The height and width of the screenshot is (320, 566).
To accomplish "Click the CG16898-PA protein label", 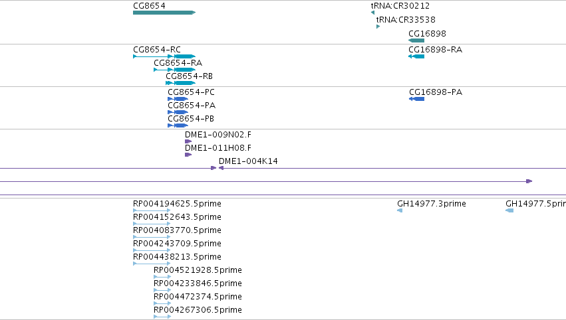I will click(436, 92).
